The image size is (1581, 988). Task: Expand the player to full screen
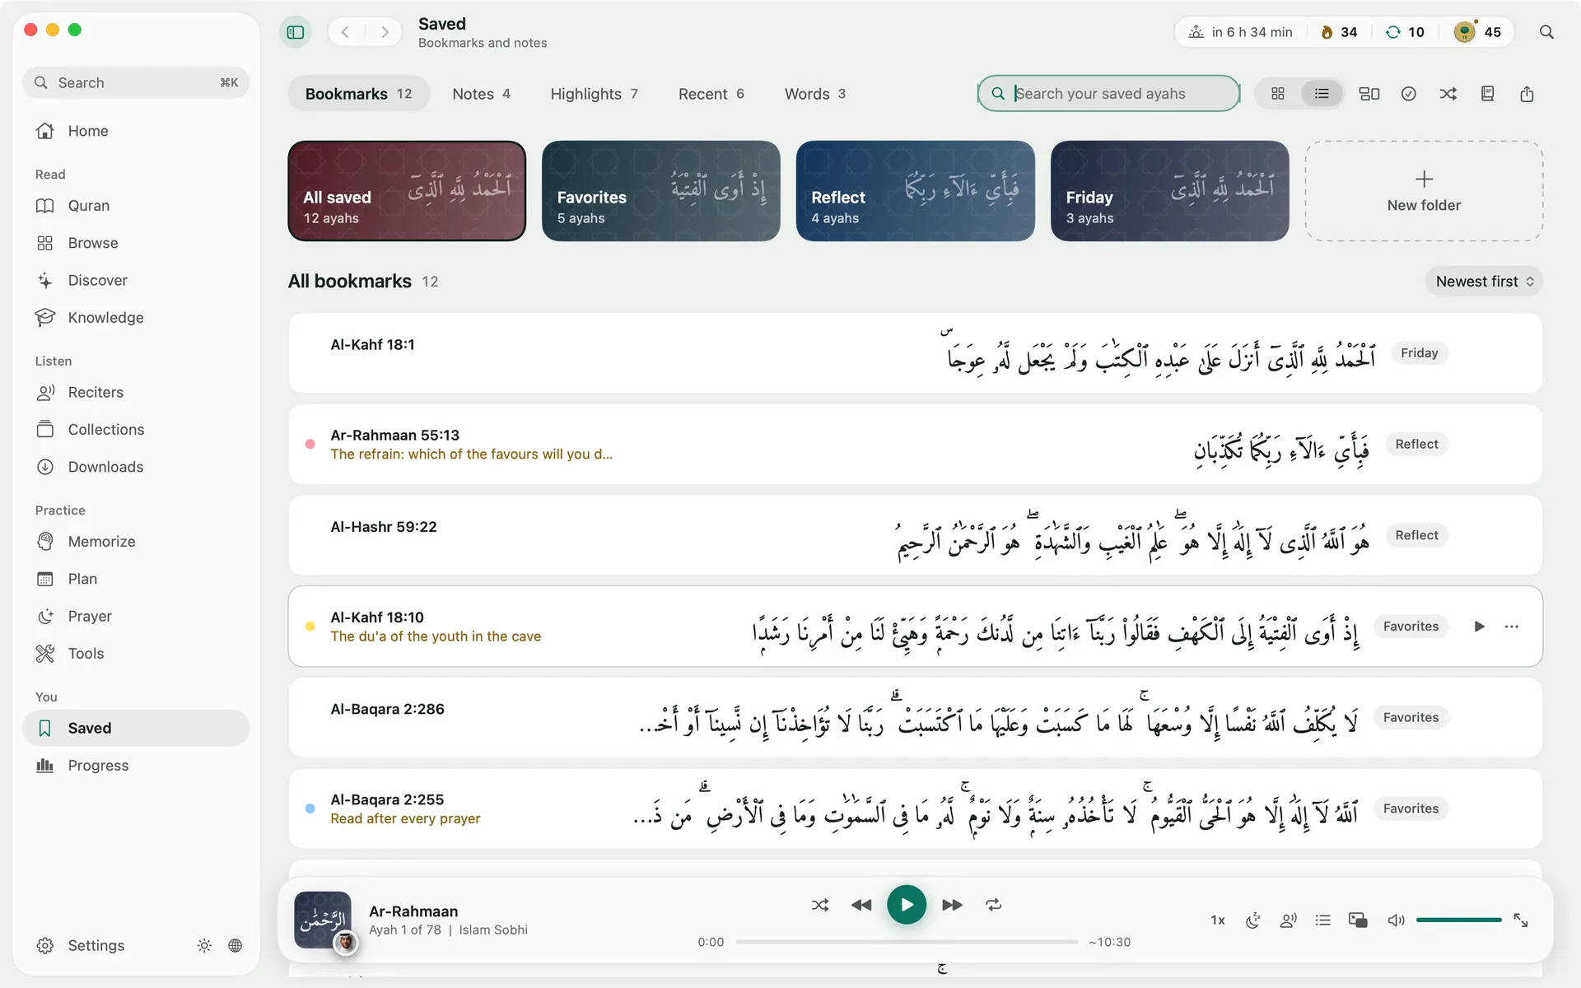(1521, 920)
